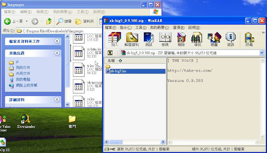The height and width of the screenshot is (153, 267).
Task: Click the scroll-up arrow of languages file list
Action: pos(68,37)
